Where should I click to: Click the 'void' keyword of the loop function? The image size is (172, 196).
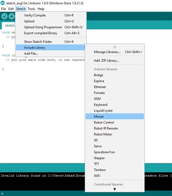coord(6,55)
